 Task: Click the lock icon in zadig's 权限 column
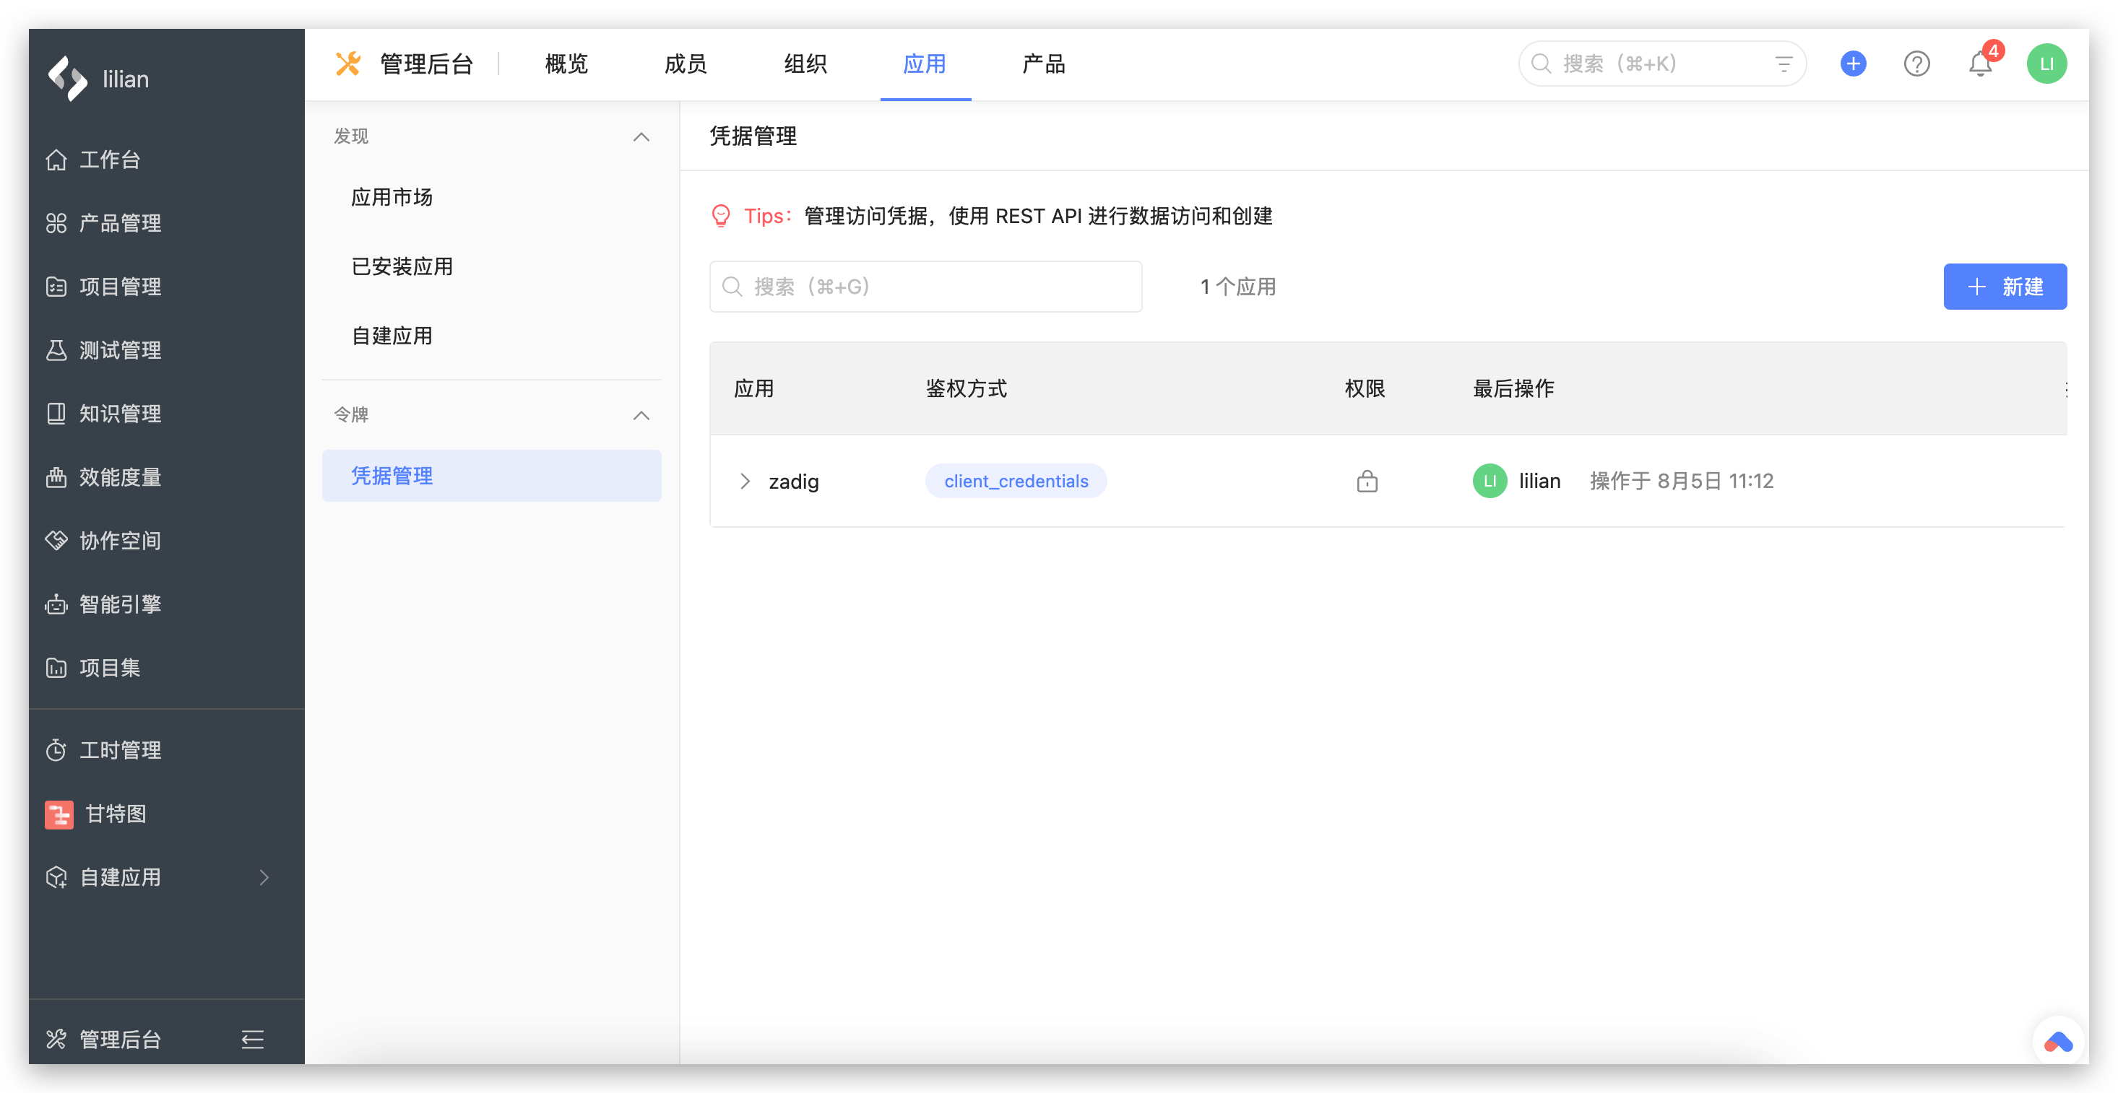(1366, 481)
